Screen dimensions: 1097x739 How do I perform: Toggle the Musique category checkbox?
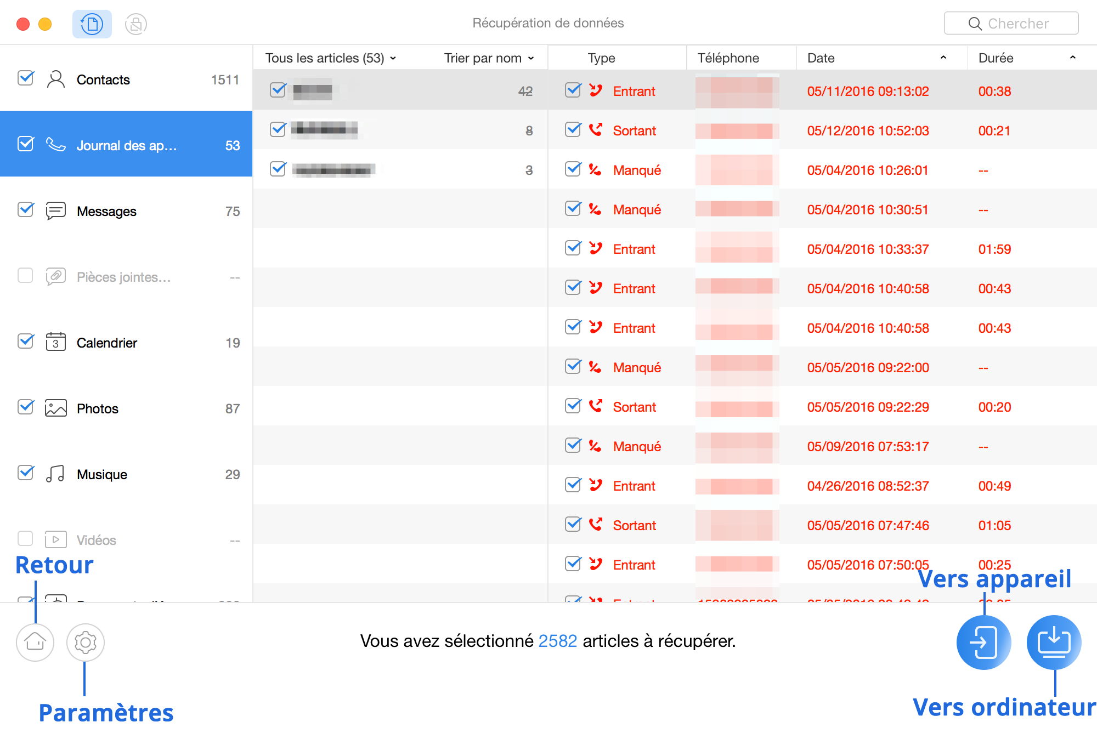pos(25,473)
